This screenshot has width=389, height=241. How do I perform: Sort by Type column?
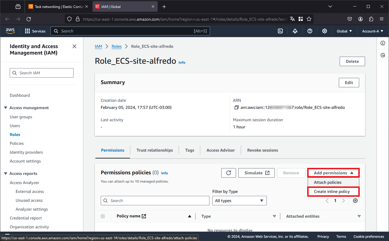[x=274, y=216]
